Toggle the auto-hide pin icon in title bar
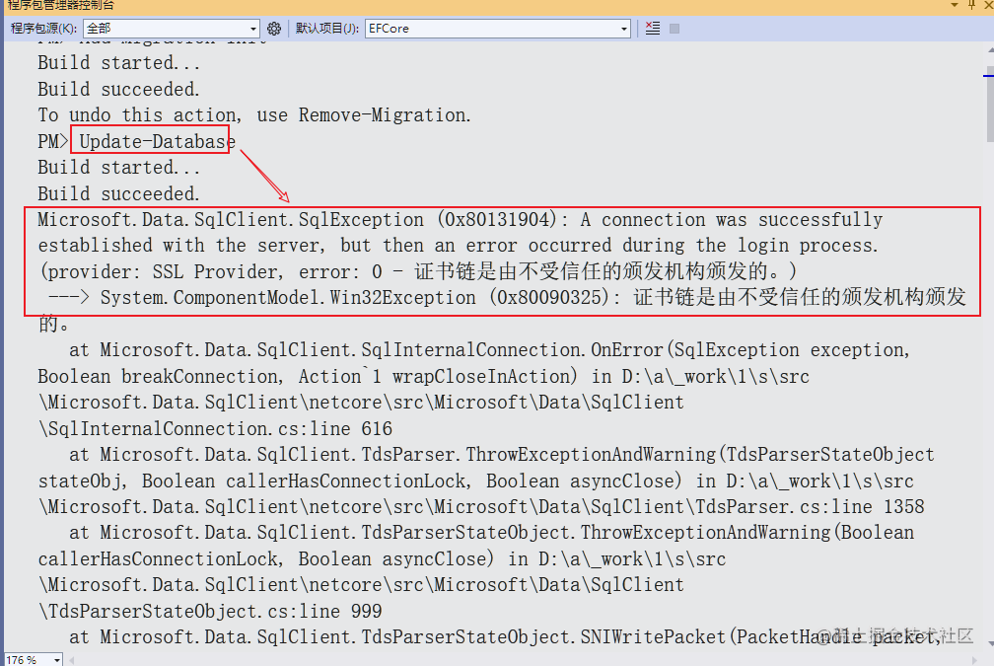 (972, 4)
